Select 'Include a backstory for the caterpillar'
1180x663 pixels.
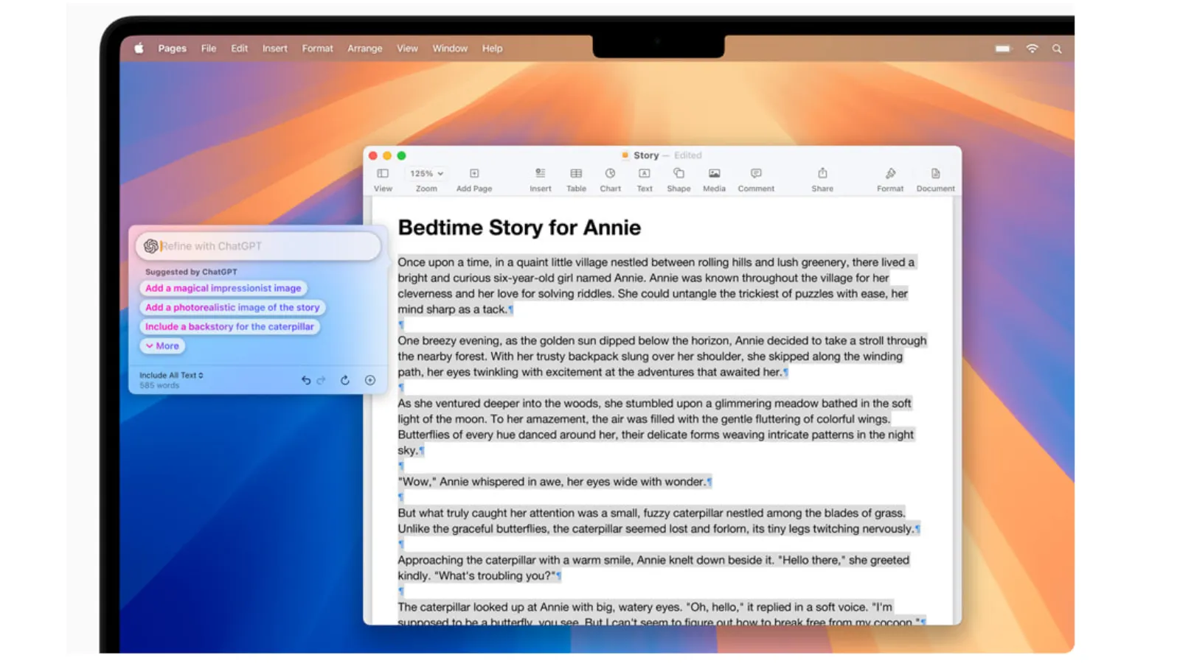(x=229, y=326)
